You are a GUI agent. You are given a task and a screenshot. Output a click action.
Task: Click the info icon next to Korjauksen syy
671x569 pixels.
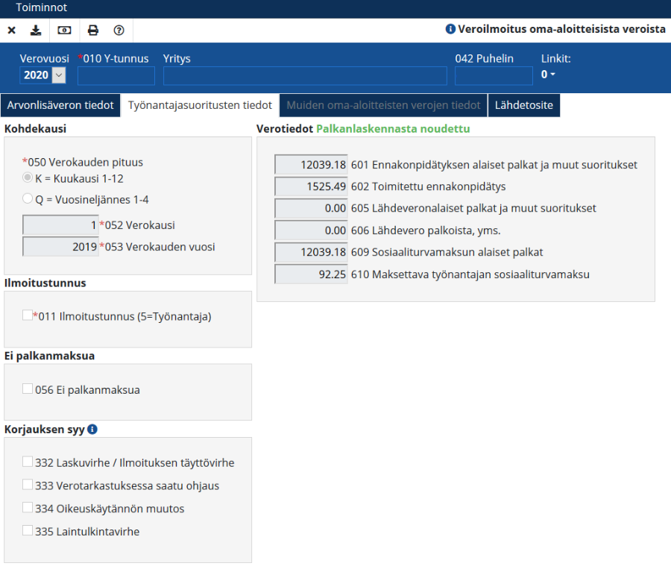tap(92, 430)
